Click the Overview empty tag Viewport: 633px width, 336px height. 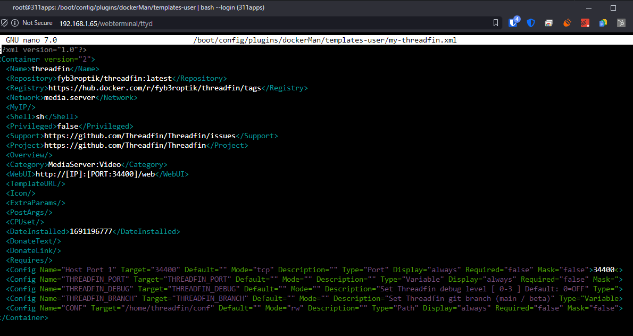point(29,155)
